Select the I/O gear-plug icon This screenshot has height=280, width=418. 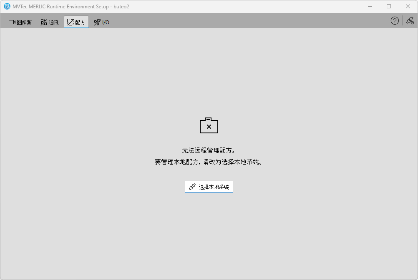click(96, 22)
